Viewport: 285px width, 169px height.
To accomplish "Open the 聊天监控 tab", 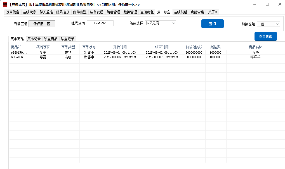I will click(46, 12).
